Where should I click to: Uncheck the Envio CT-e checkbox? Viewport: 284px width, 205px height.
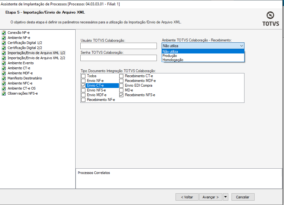[83, 85]
